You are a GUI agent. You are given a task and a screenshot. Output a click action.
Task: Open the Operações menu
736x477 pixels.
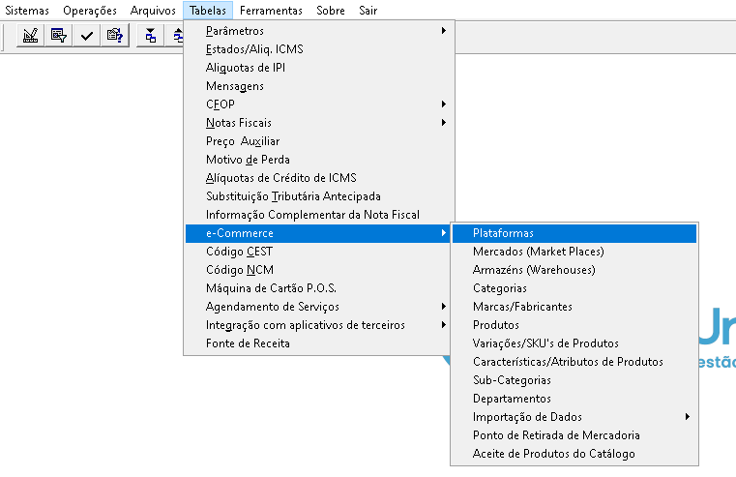90,11
